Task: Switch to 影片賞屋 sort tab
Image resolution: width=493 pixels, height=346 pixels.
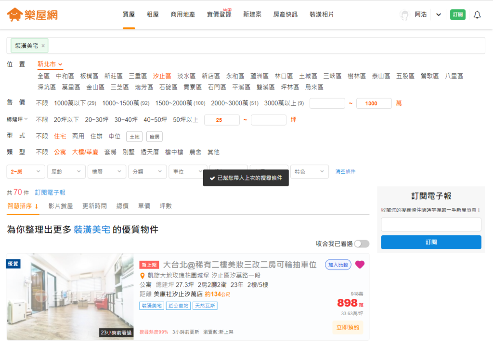Action: click(x=61, y=206)
